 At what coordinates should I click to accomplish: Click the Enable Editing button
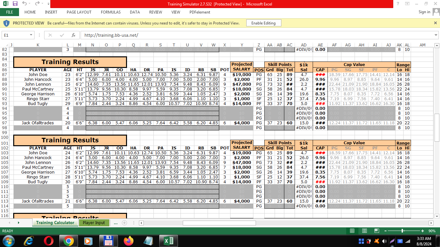click(263, 23)
